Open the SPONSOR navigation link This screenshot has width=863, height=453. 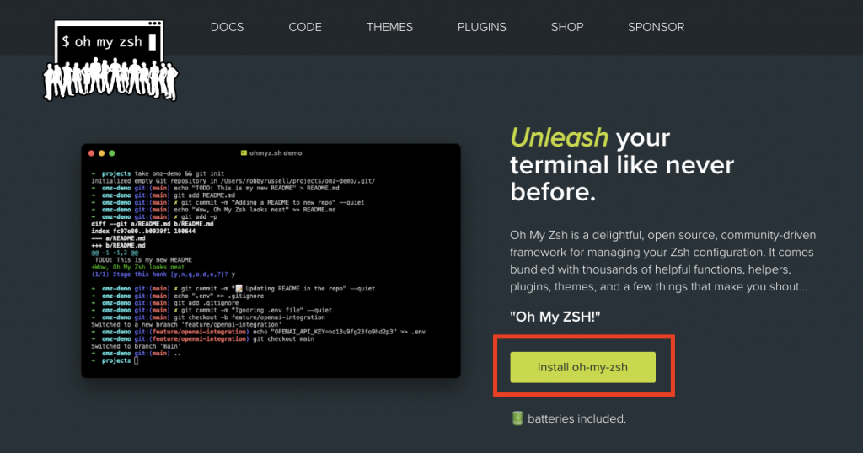tap(656, 27)
